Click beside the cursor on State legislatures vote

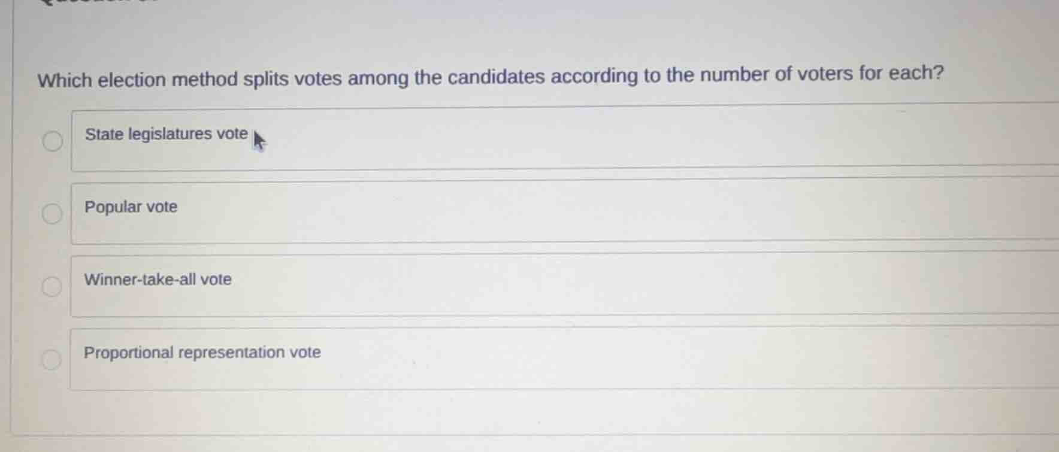tap(166, 134)
